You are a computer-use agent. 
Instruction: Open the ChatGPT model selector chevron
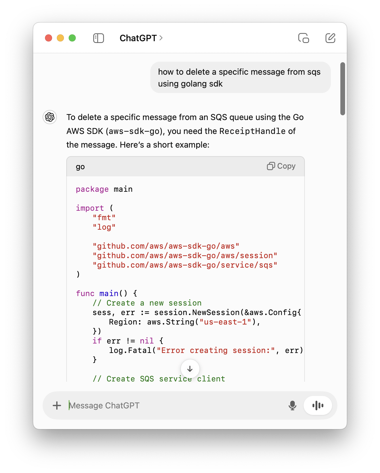pos(161,38)
